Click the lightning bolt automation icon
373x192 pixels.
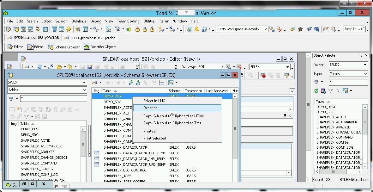pos(69,29)
